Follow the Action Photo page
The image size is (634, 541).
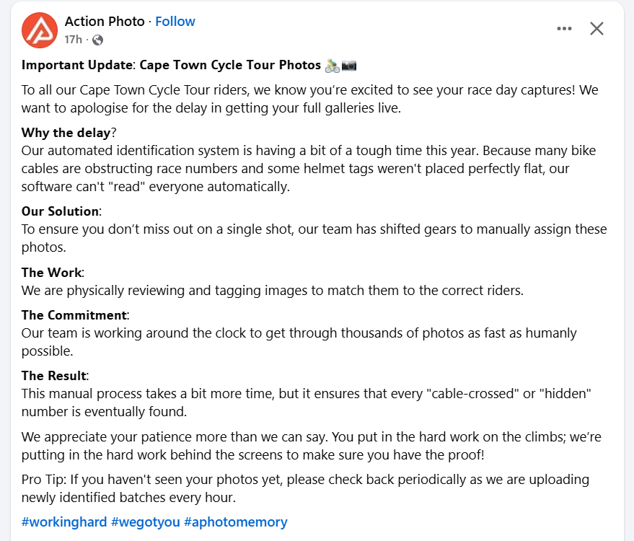(175, 22)
